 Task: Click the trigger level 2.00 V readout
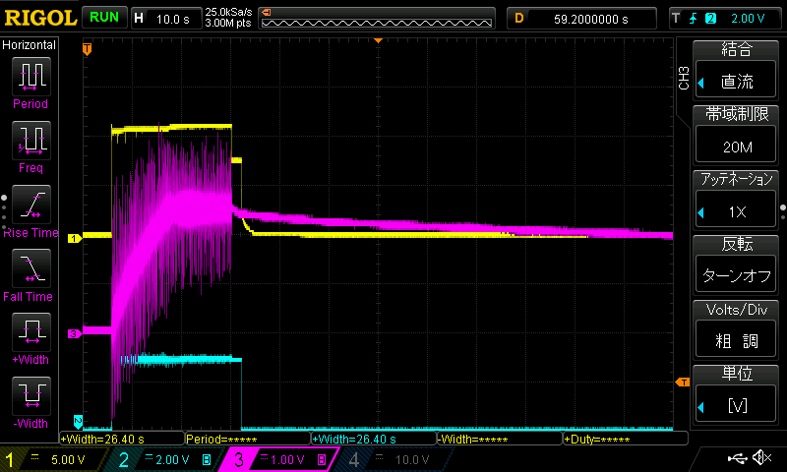[x=748, y=19]
